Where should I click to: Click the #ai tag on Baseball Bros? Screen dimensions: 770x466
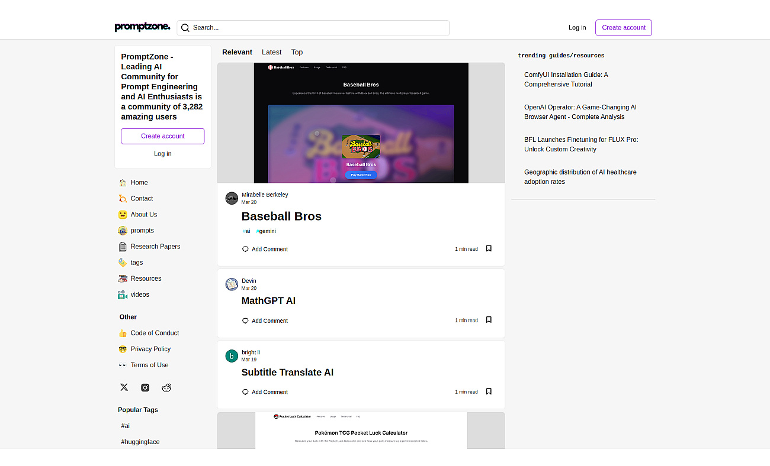(246, 231)
